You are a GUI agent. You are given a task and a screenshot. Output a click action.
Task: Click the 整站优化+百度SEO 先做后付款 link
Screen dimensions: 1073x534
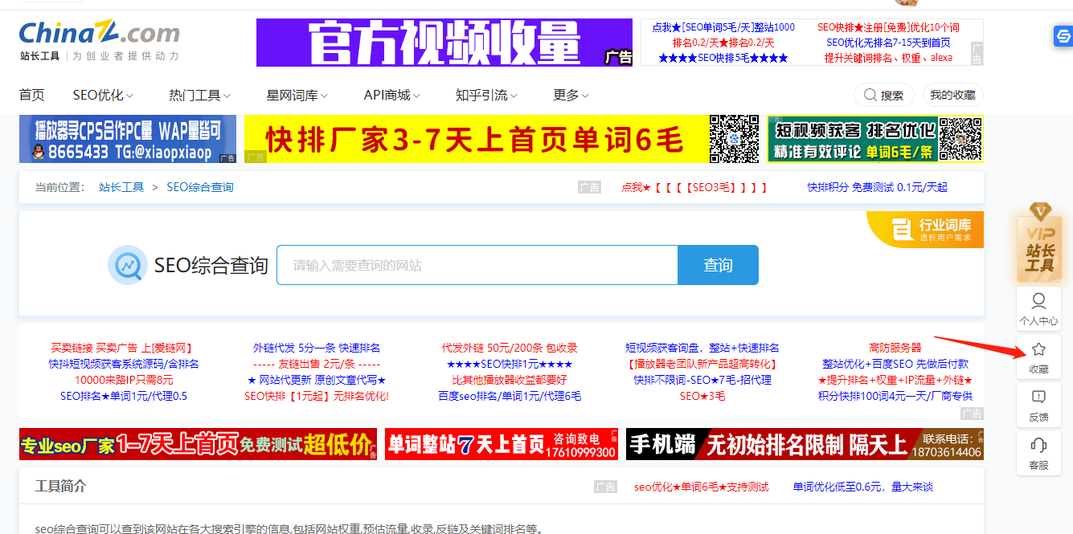[x=895, y=364]
